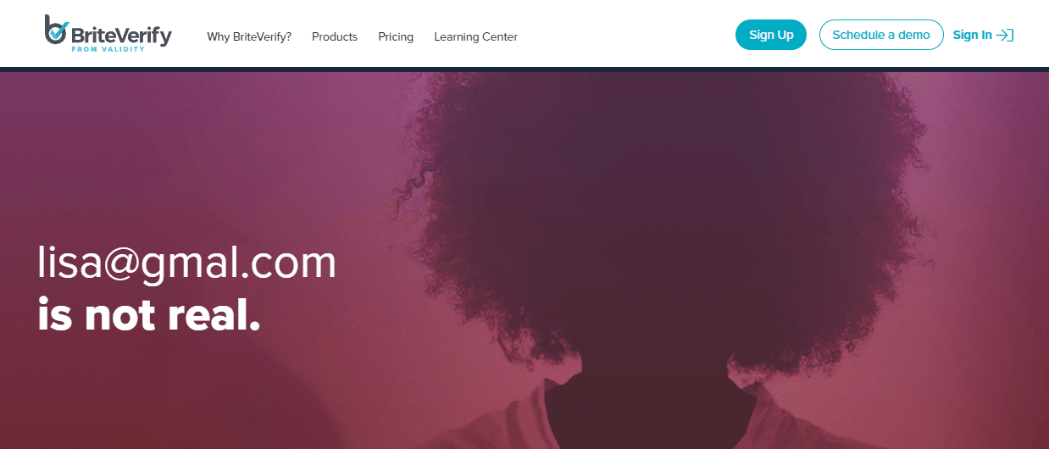Click the BriteVerify checkmark logo icon

point(56,30)
